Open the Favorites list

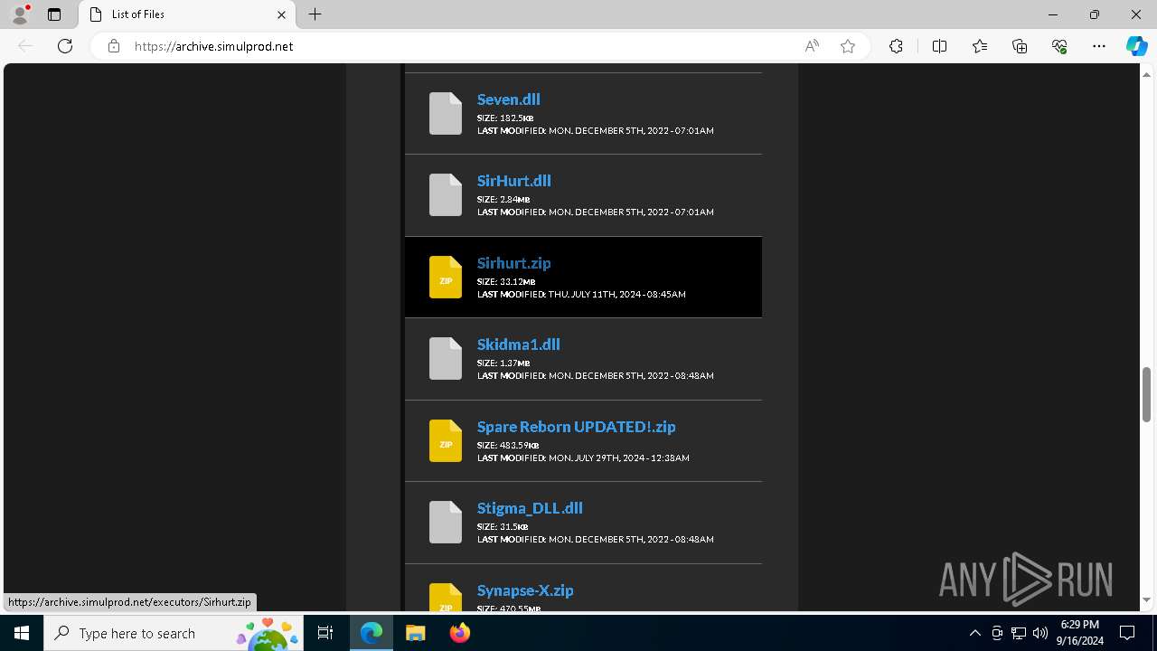[x=980, y=46]
